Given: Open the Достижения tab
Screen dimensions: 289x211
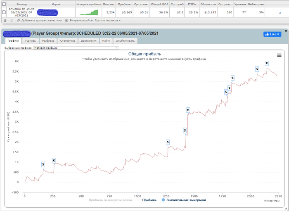Looking at the screenshot, I should coord(88,41).
